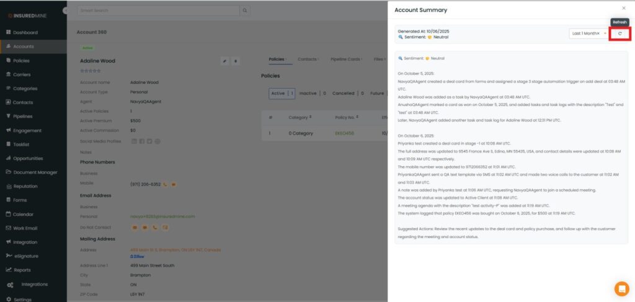
Task: Close the Account Summary panel
Action: [624, 8]
